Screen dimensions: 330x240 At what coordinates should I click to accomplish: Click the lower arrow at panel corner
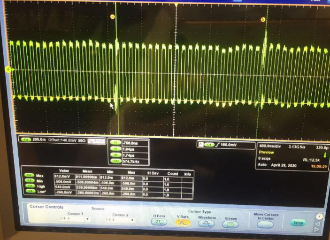tap(317, 230)
